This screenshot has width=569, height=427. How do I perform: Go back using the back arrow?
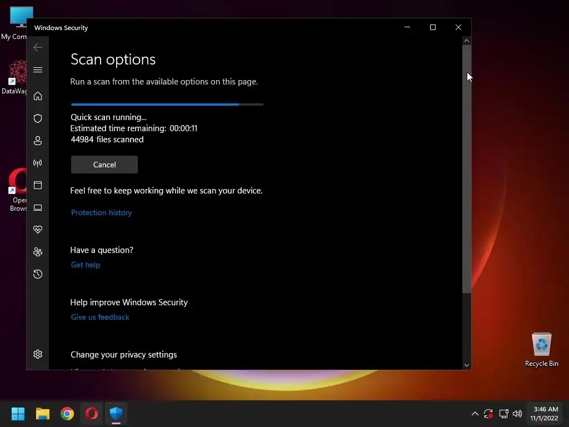click(38, 47)
